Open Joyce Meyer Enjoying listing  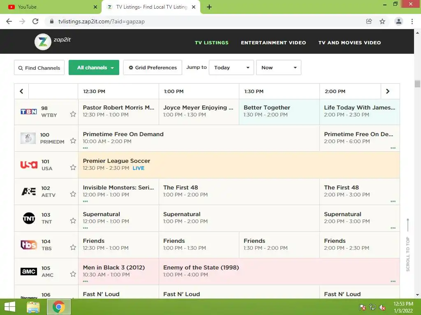coord(199,112)
